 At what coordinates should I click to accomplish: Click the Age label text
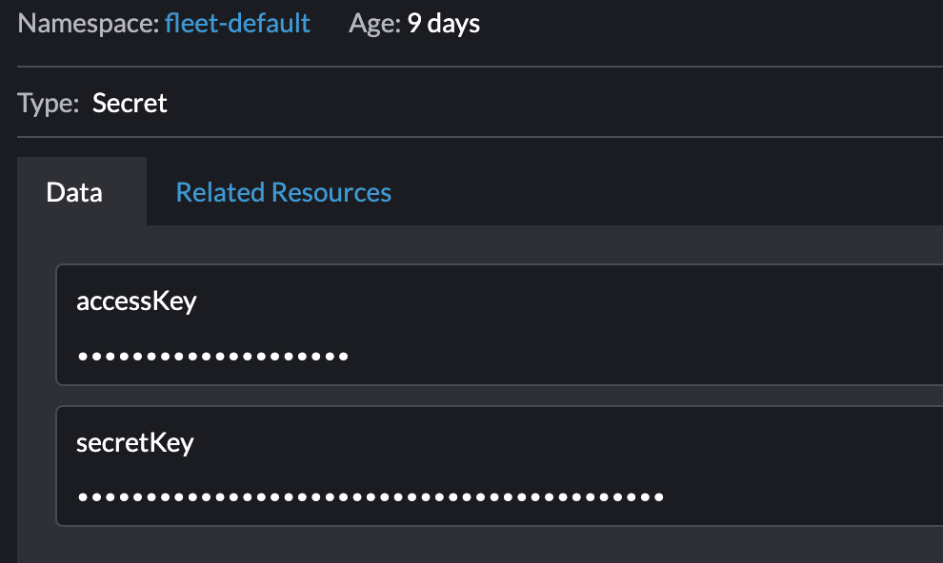[373, 23]
